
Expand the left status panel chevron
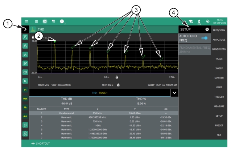coord(25,29)
